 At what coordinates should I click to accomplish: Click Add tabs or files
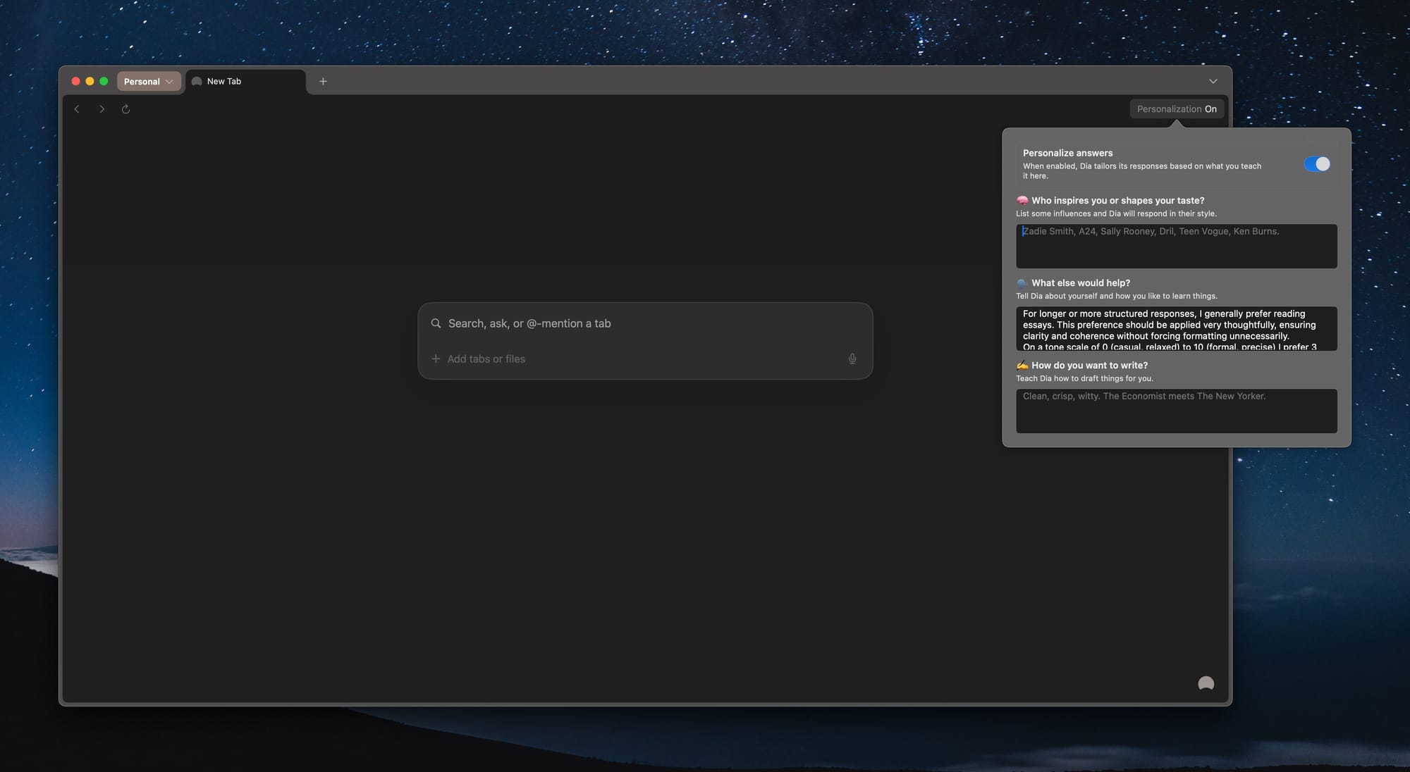486,359
